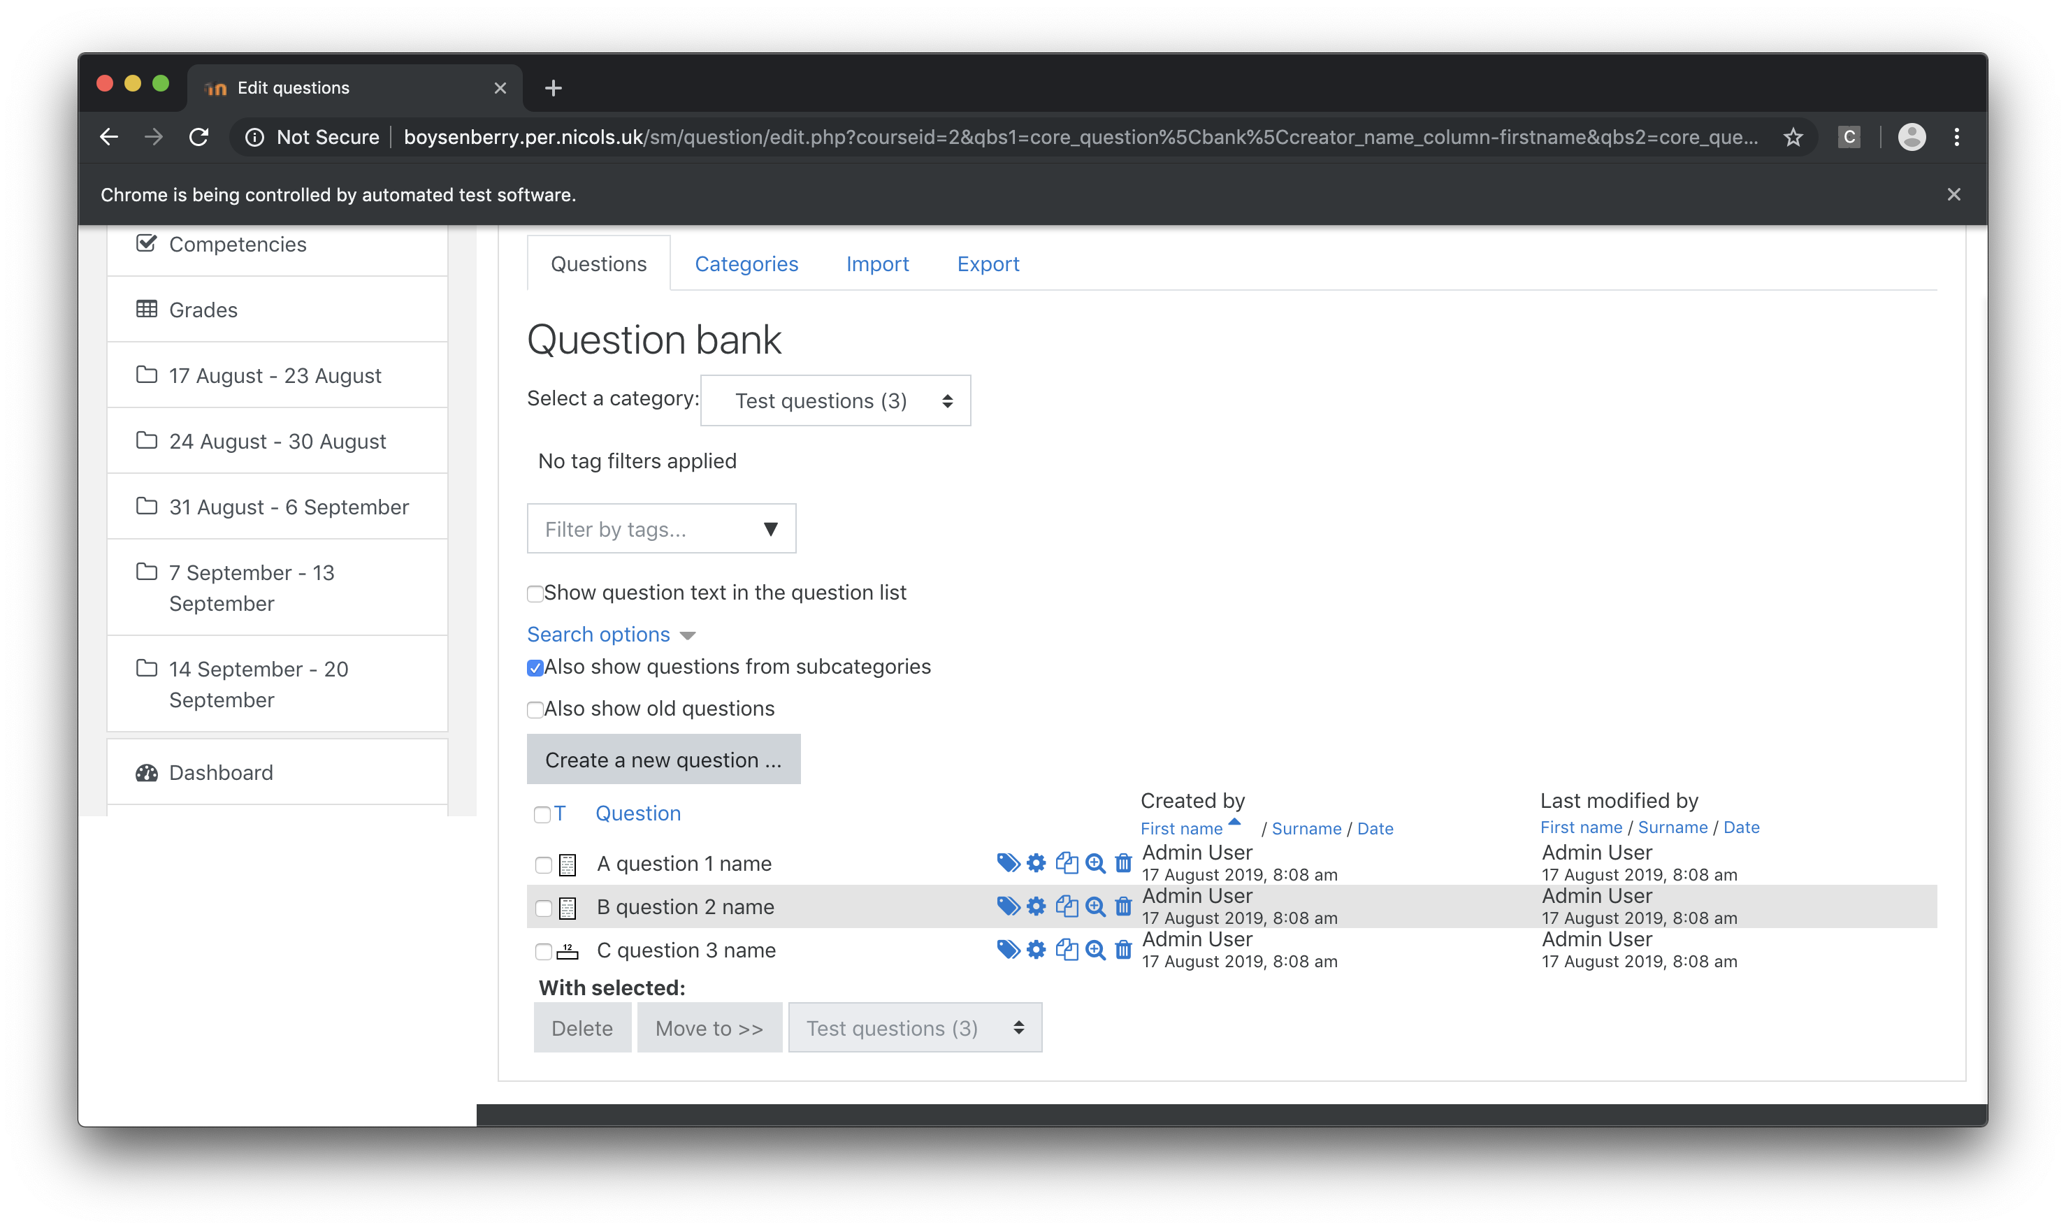The width and height of the screenshot is (2066, 1230).
Task: Tick checkbox for A question 1 name
Action: click(x=543, y=864)
